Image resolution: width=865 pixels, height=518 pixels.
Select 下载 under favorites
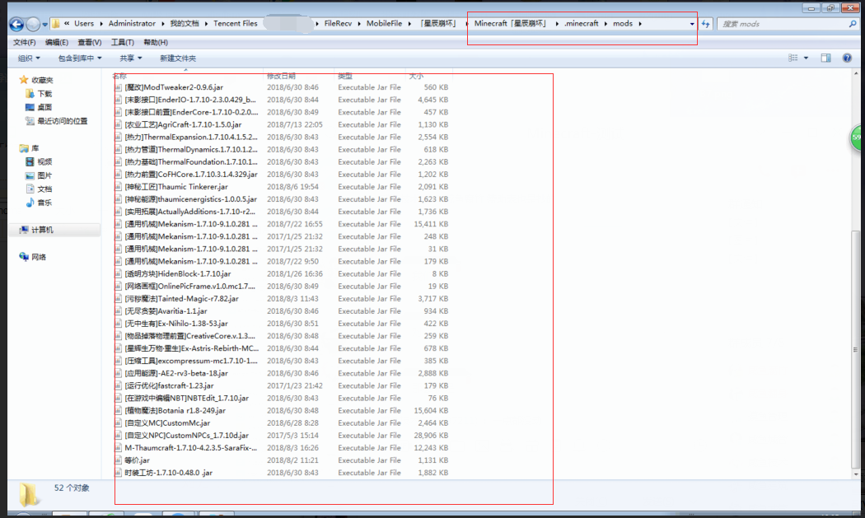(44, 94)
